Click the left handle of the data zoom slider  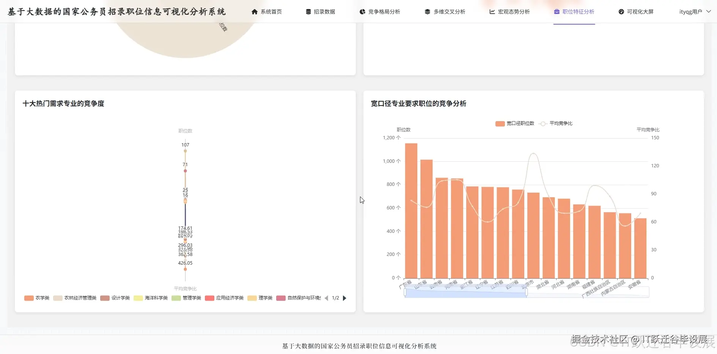click(x=405, y=292)
